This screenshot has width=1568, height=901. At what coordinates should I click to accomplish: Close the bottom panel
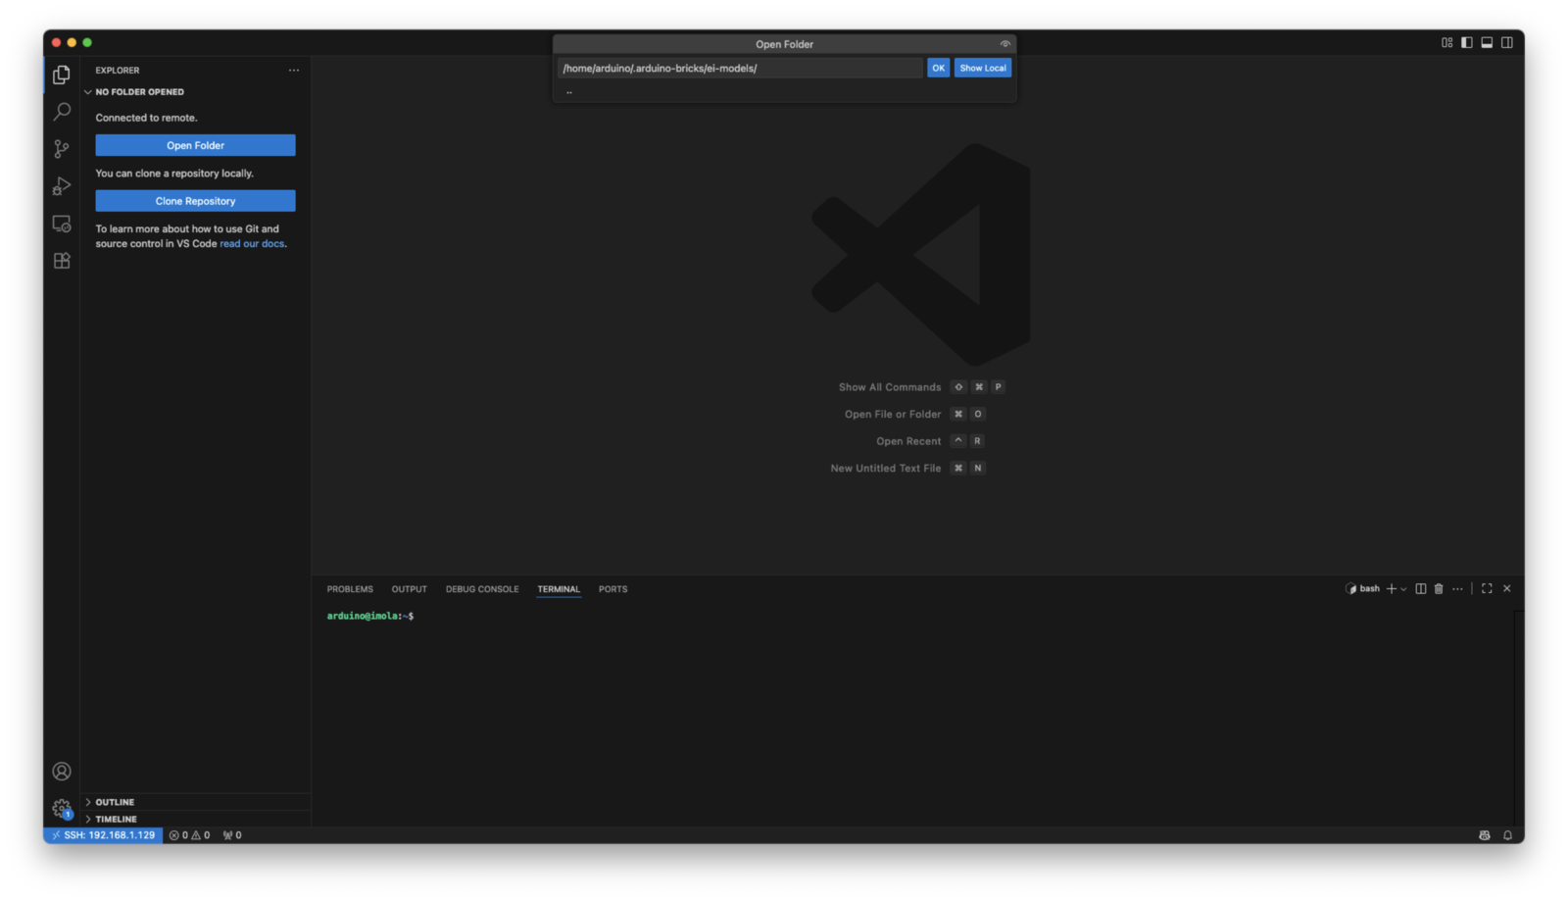pyautogui.click(x=1507, y=588)
